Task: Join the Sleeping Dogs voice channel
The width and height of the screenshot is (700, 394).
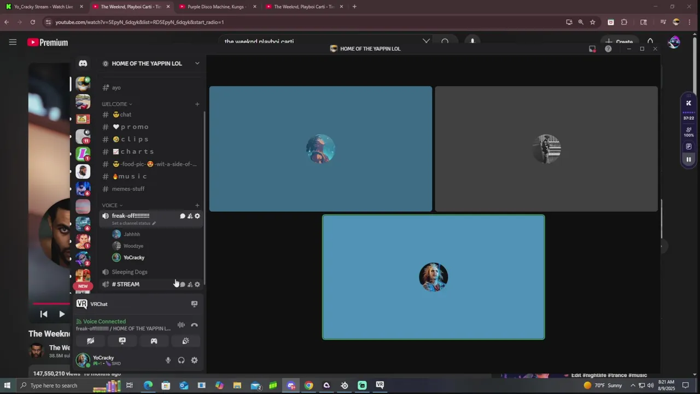Action: [x=150, y=272]
